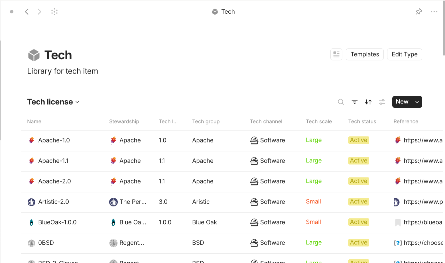Click the Software channel box icon for 0BSD

255,242
